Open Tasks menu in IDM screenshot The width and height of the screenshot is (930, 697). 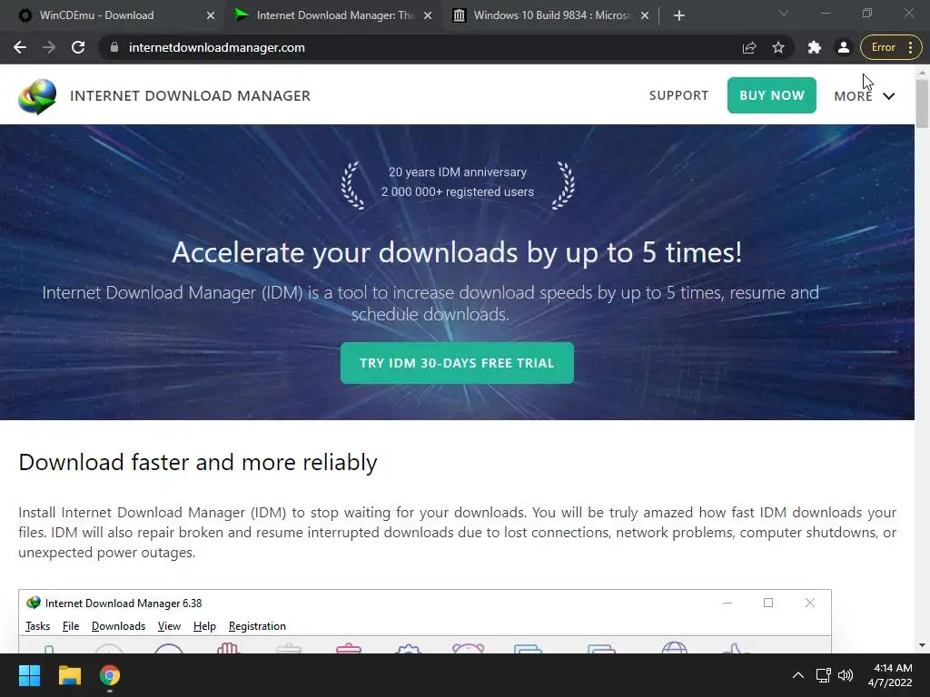(37, 626)
